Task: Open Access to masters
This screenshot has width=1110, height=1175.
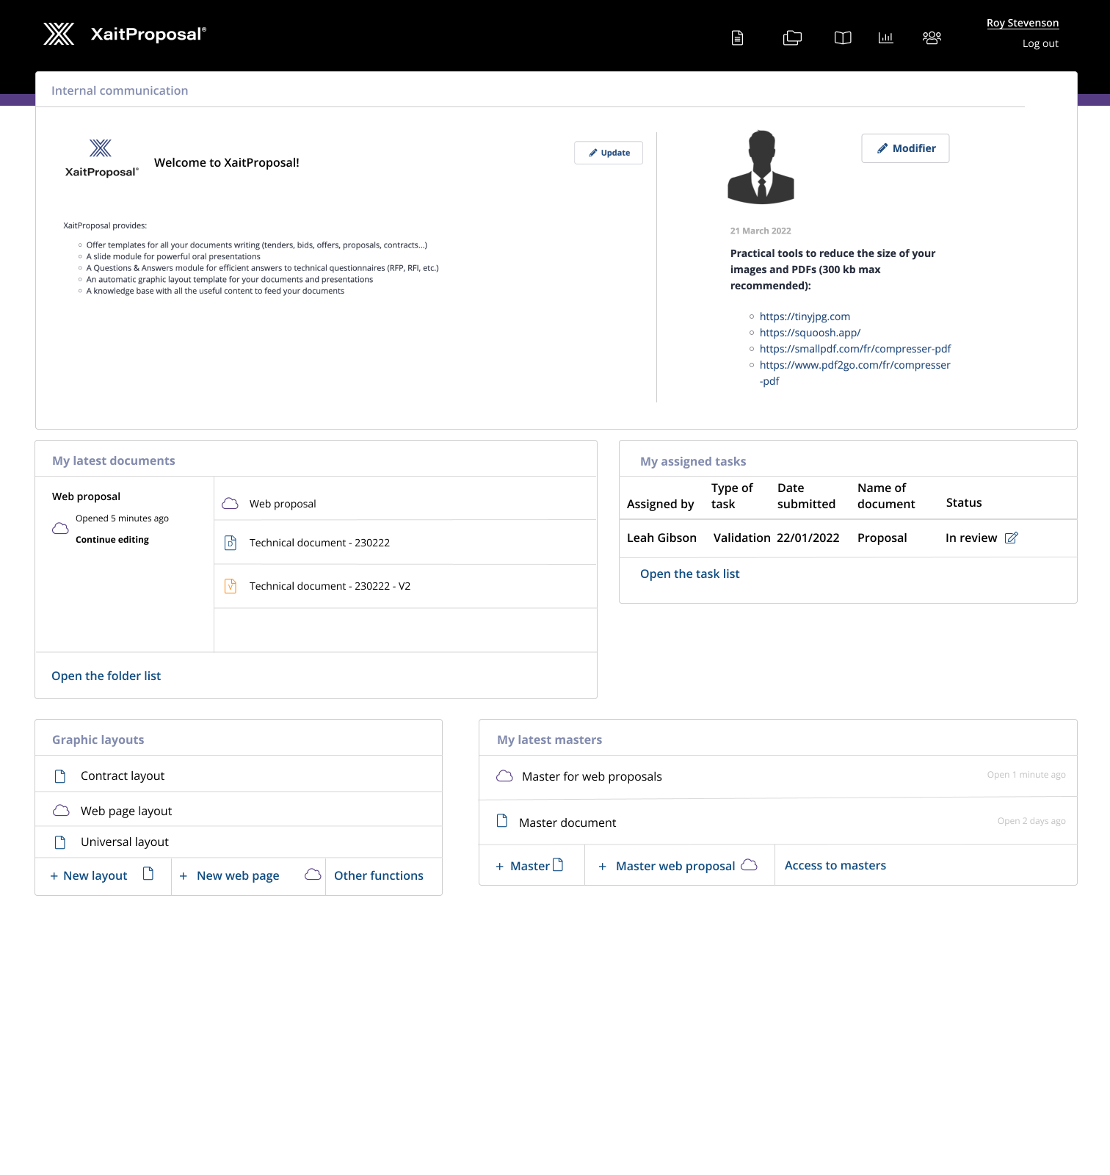Action: pos(835,865)
